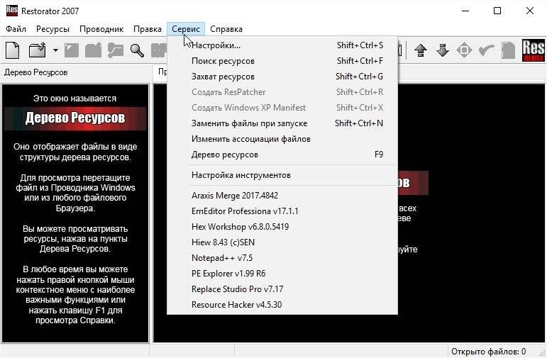Click the Дерево Ресурсов panel header label

coord(36,72)
